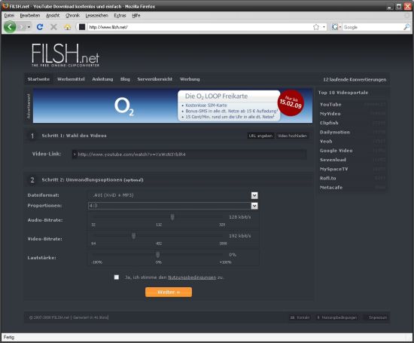This screenshot has height=343, width=414.
Task: Open the Werbemittel tab
Action: [71, 79]
